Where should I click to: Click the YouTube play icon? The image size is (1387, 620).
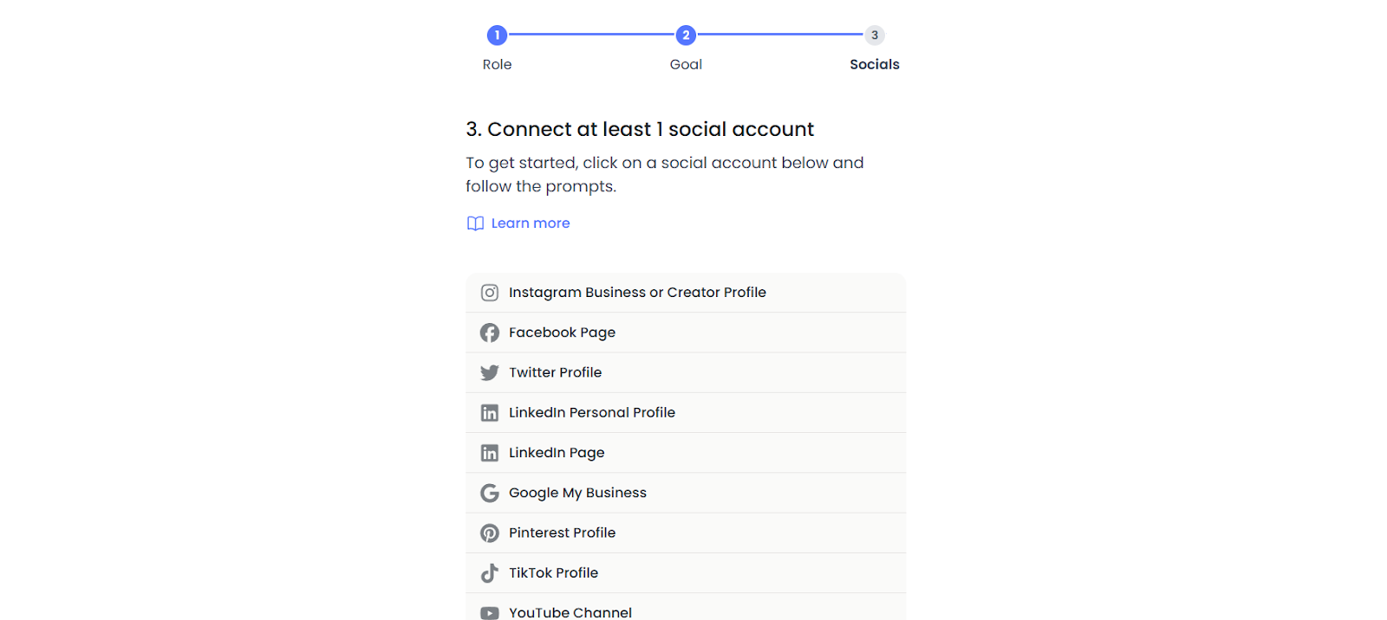tap(490, 613)
